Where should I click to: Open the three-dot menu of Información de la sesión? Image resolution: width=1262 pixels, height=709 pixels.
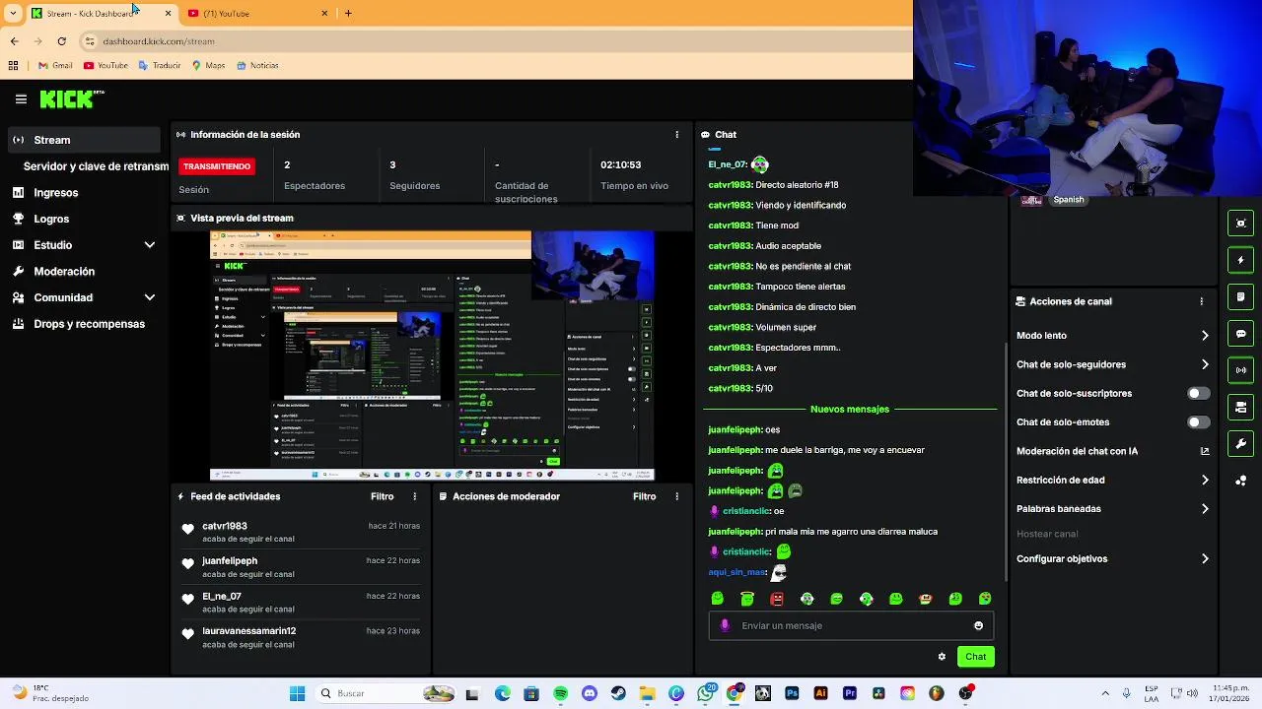676,135
